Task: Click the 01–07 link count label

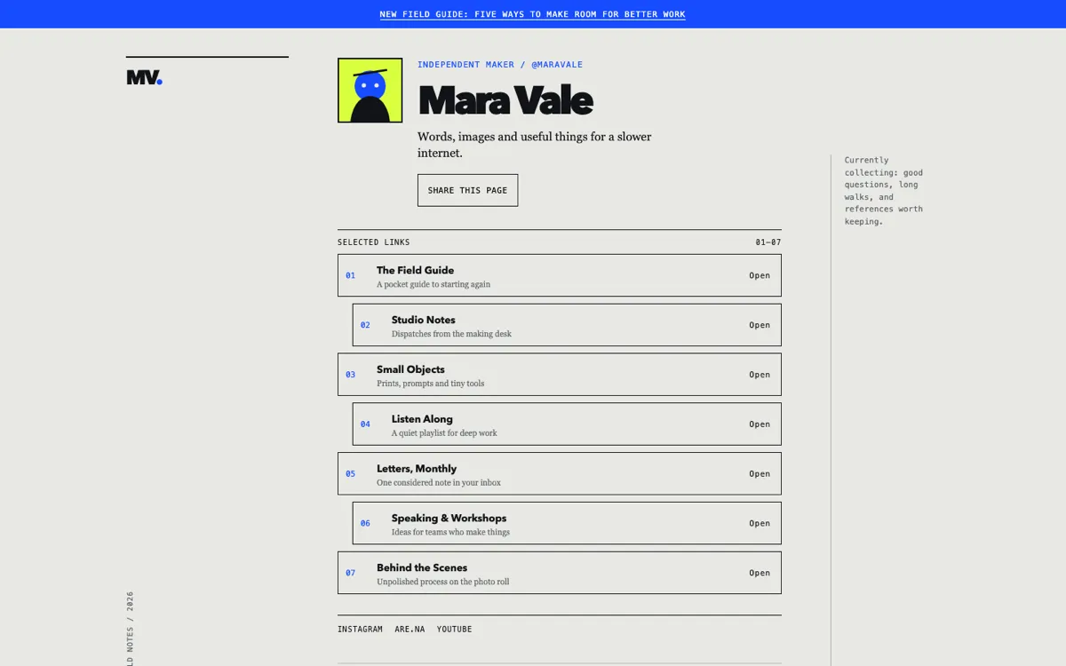Action: pos(768,242)
